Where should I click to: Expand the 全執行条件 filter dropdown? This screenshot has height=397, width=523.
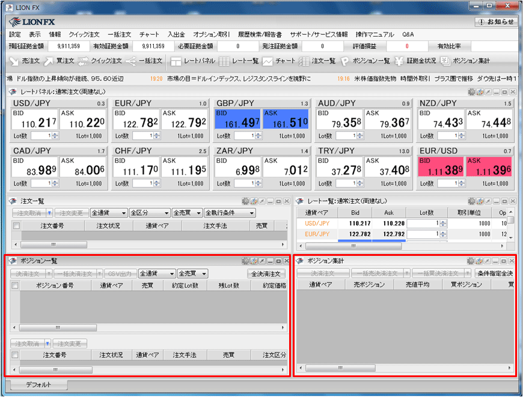230,213
